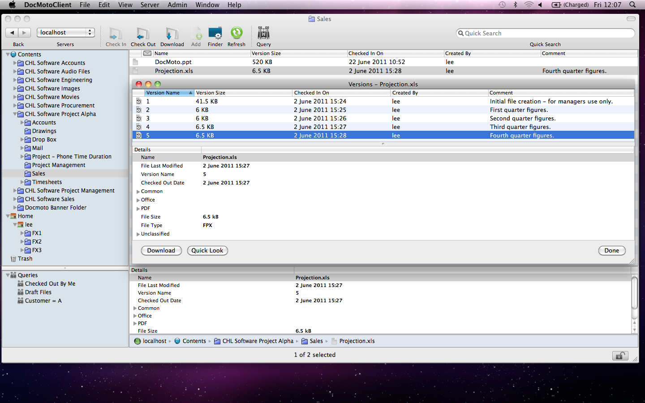Expand the CHL Software Accounts folder
Image resolution: width=645 pixels, height=403 pixels.
[15, 63]
